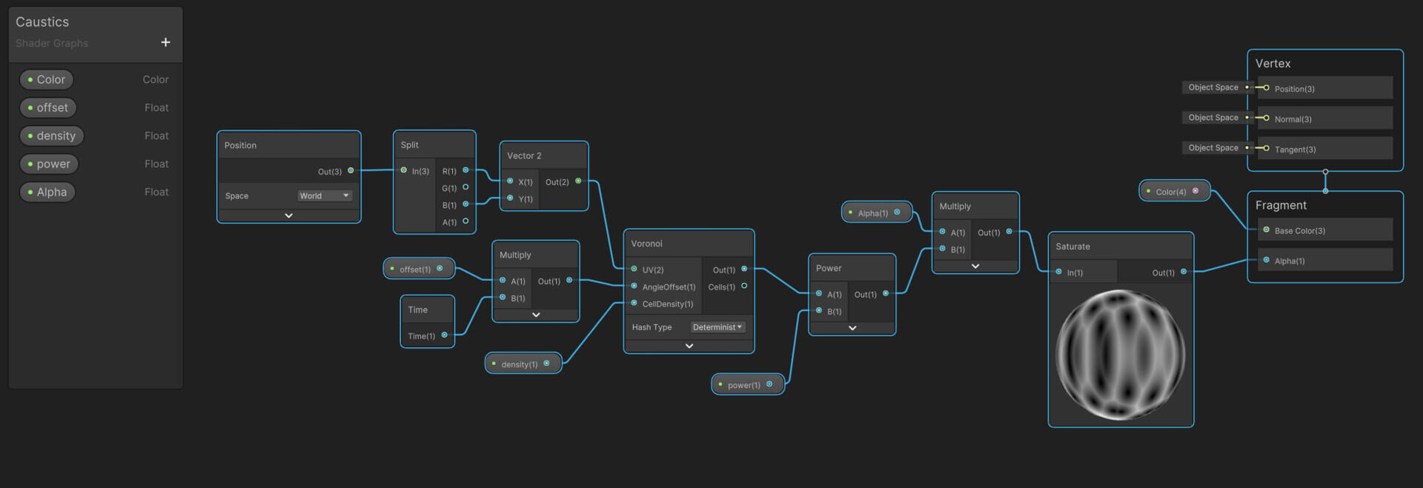Image resolution: width=1423 pixels, height=488 pixels.
Task: Click the plus icon in Caustics blackboard
Action: (165, 42)
